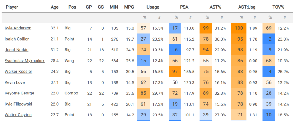293x121 pixels.
Task: Open Walker Kessler's player link
Action: (18, 72)
